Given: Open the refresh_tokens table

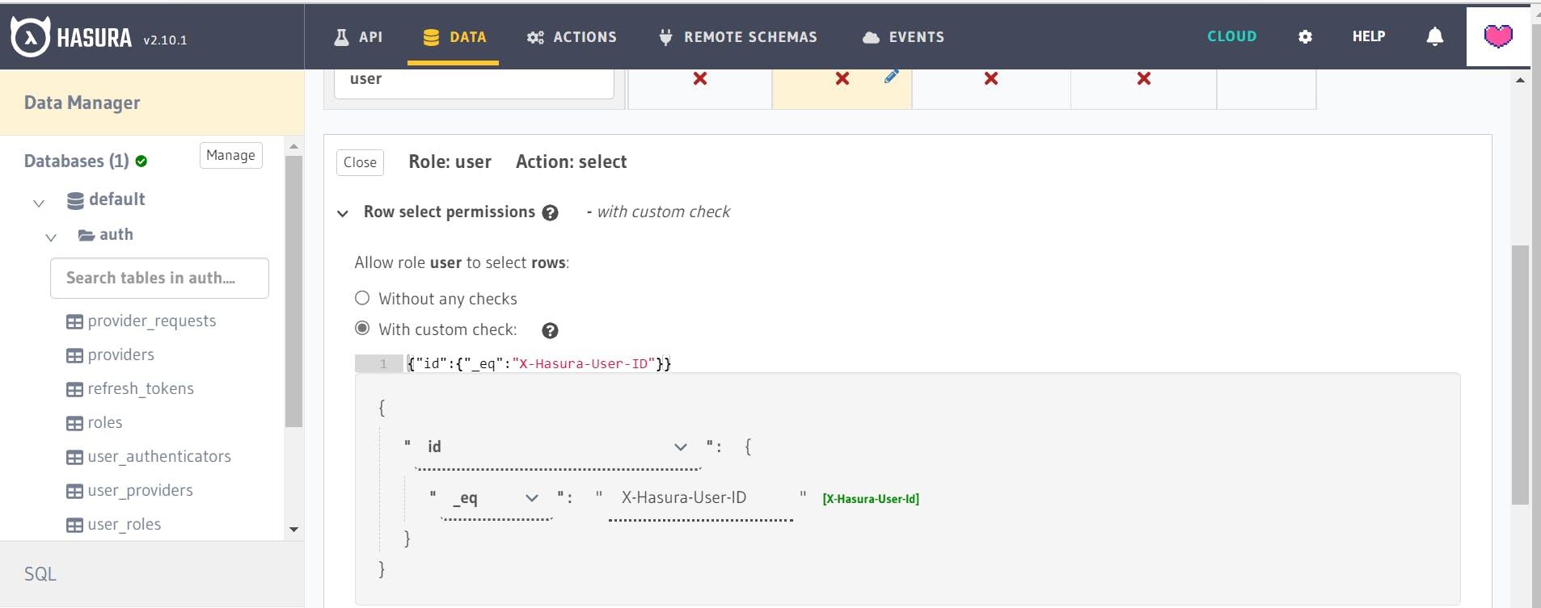Looking at the screenshot, I should pyautogui.click(x=141, y=388).
